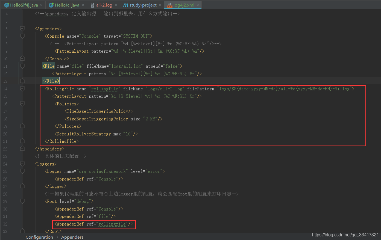
Task: Click the DefaultRolloverStrategy max value "10"
Action: (x=128, y=134)
